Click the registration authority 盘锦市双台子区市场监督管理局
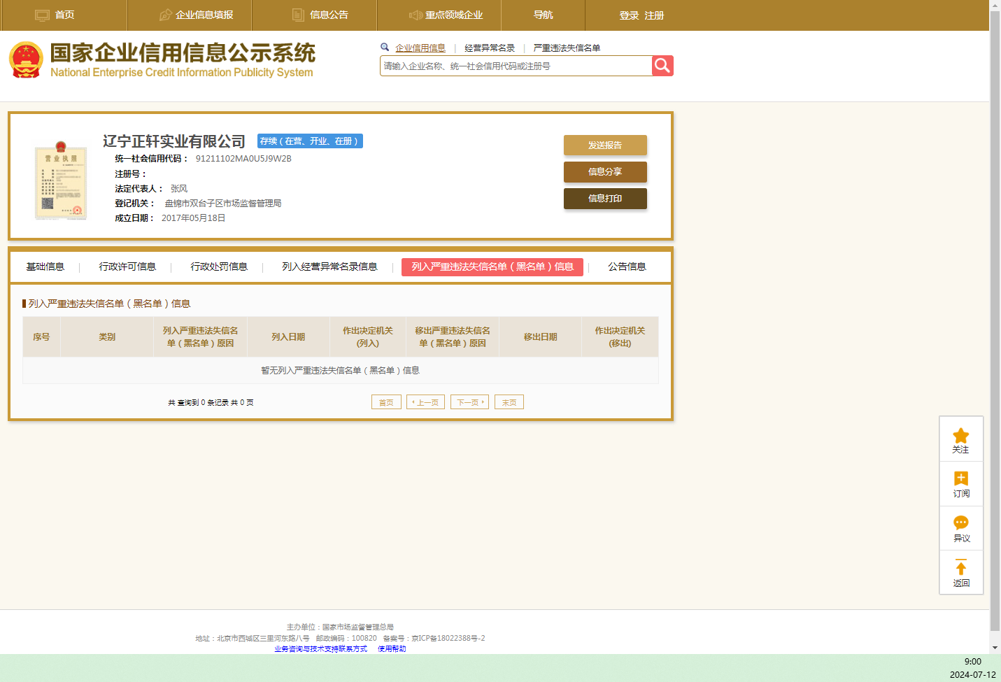The height and width of the screenshot is (682, 1001). click(223, 204)
